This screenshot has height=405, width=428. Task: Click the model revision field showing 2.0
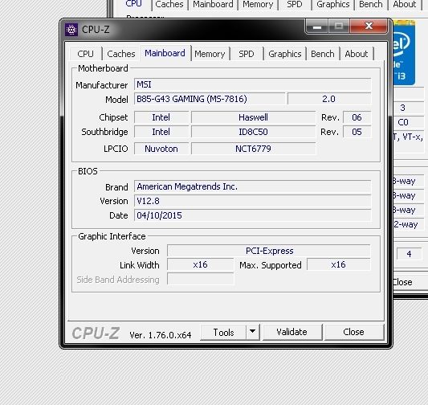pos(329,99)
